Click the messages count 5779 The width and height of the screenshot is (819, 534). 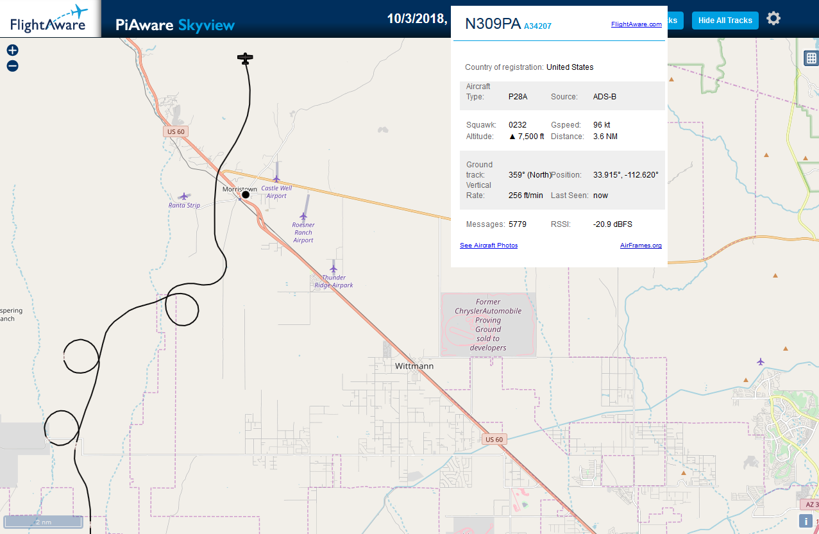[x=518, y=224]
